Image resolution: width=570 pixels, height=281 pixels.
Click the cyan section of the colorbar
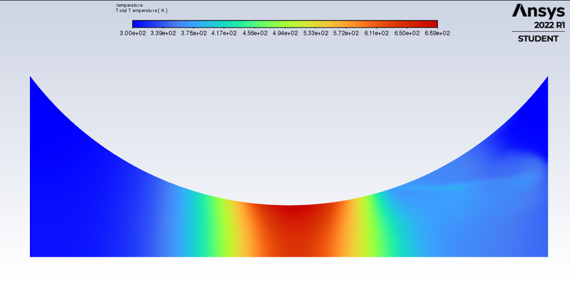point(218,24)
